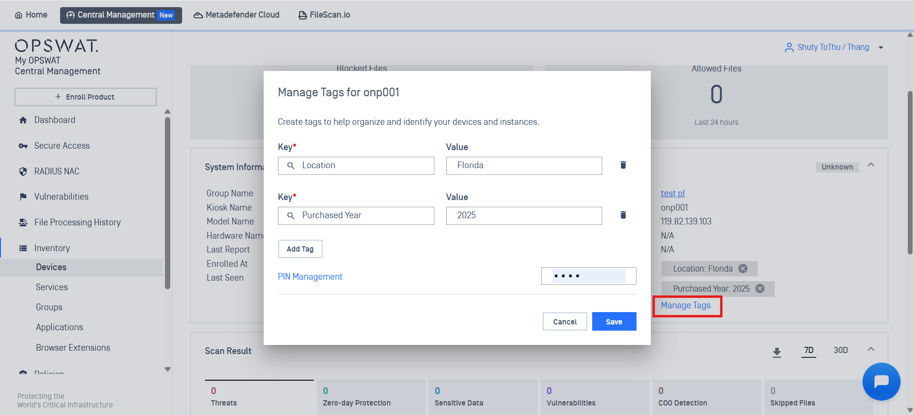Select COO Detection tab
914x415 pixels.
[707, 397]
